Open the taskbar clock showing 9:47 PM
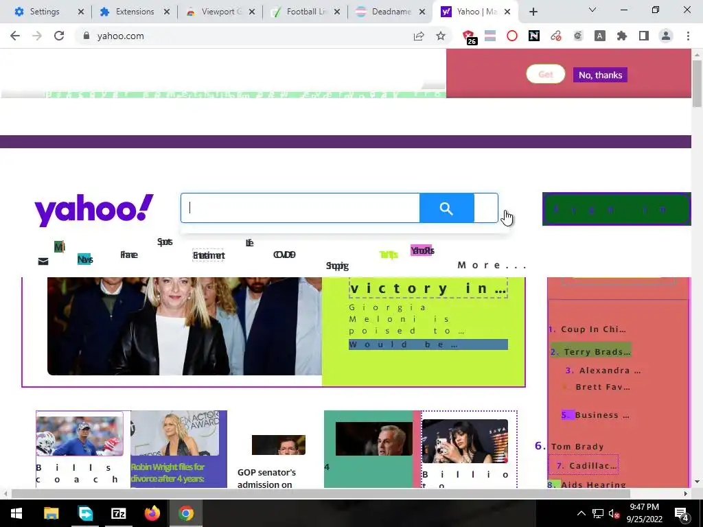 point(644,513)
